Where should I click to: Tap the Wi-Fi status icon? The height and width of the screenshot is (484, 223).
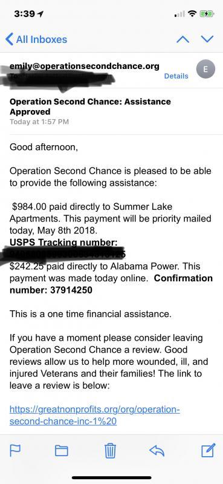point(192,14)
